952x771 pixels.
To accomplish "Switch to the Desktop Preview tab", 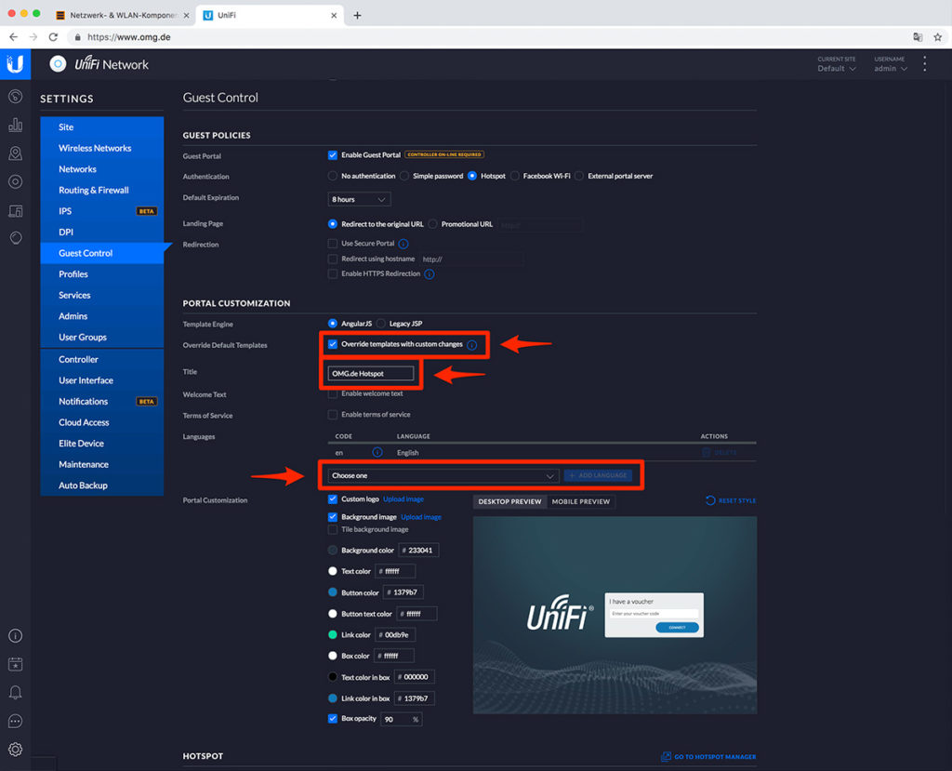I will [x=509, y=502].
